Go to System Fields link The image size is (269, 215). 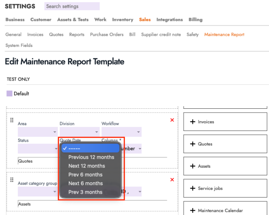(19, 45)
